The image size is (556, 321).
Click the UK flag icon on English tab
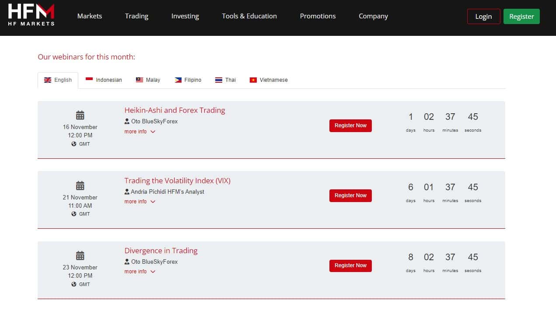coord(48,80)
